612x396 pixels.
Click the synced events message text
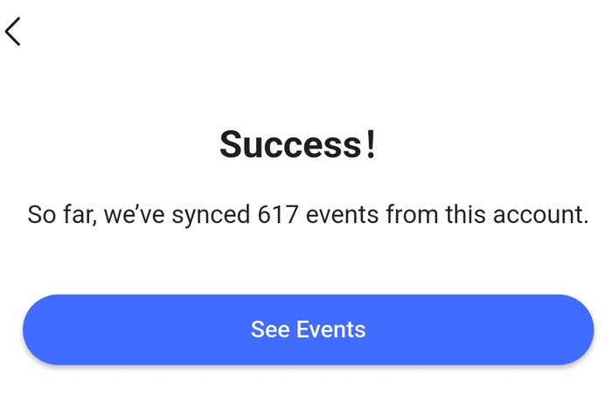pos(308,214)
